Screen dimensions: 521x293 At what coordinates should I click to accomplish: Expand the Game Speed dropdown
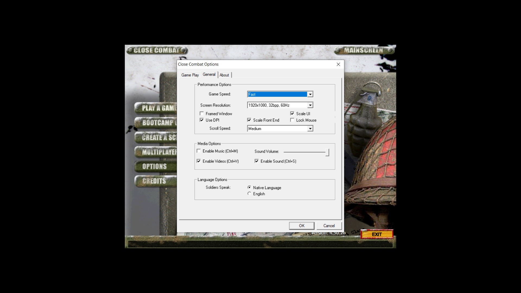coord(310,94)
